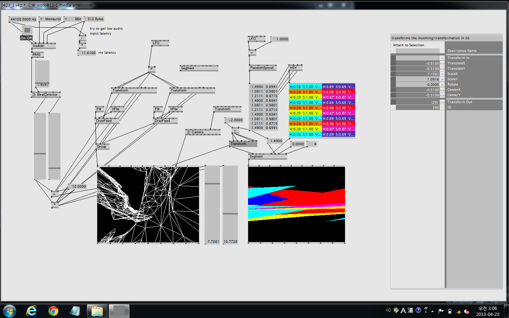Toggle pin visibility square for ScaleX row
The width and height of the screenshot is (509, 318).
(393, 74)
